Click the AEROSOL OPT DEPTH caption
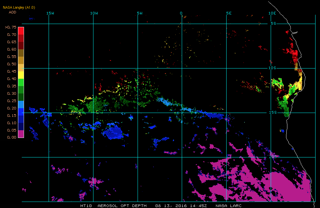Viewport: 320px width, 208px height. tap(122, 206)
